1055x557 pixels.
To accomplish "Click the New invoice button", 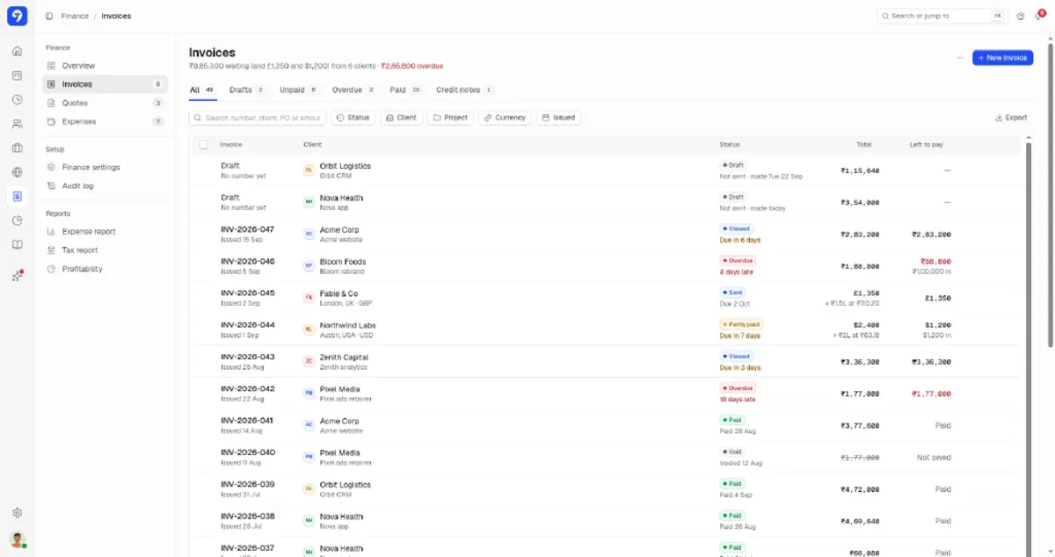I will (x=1002, y=58).
